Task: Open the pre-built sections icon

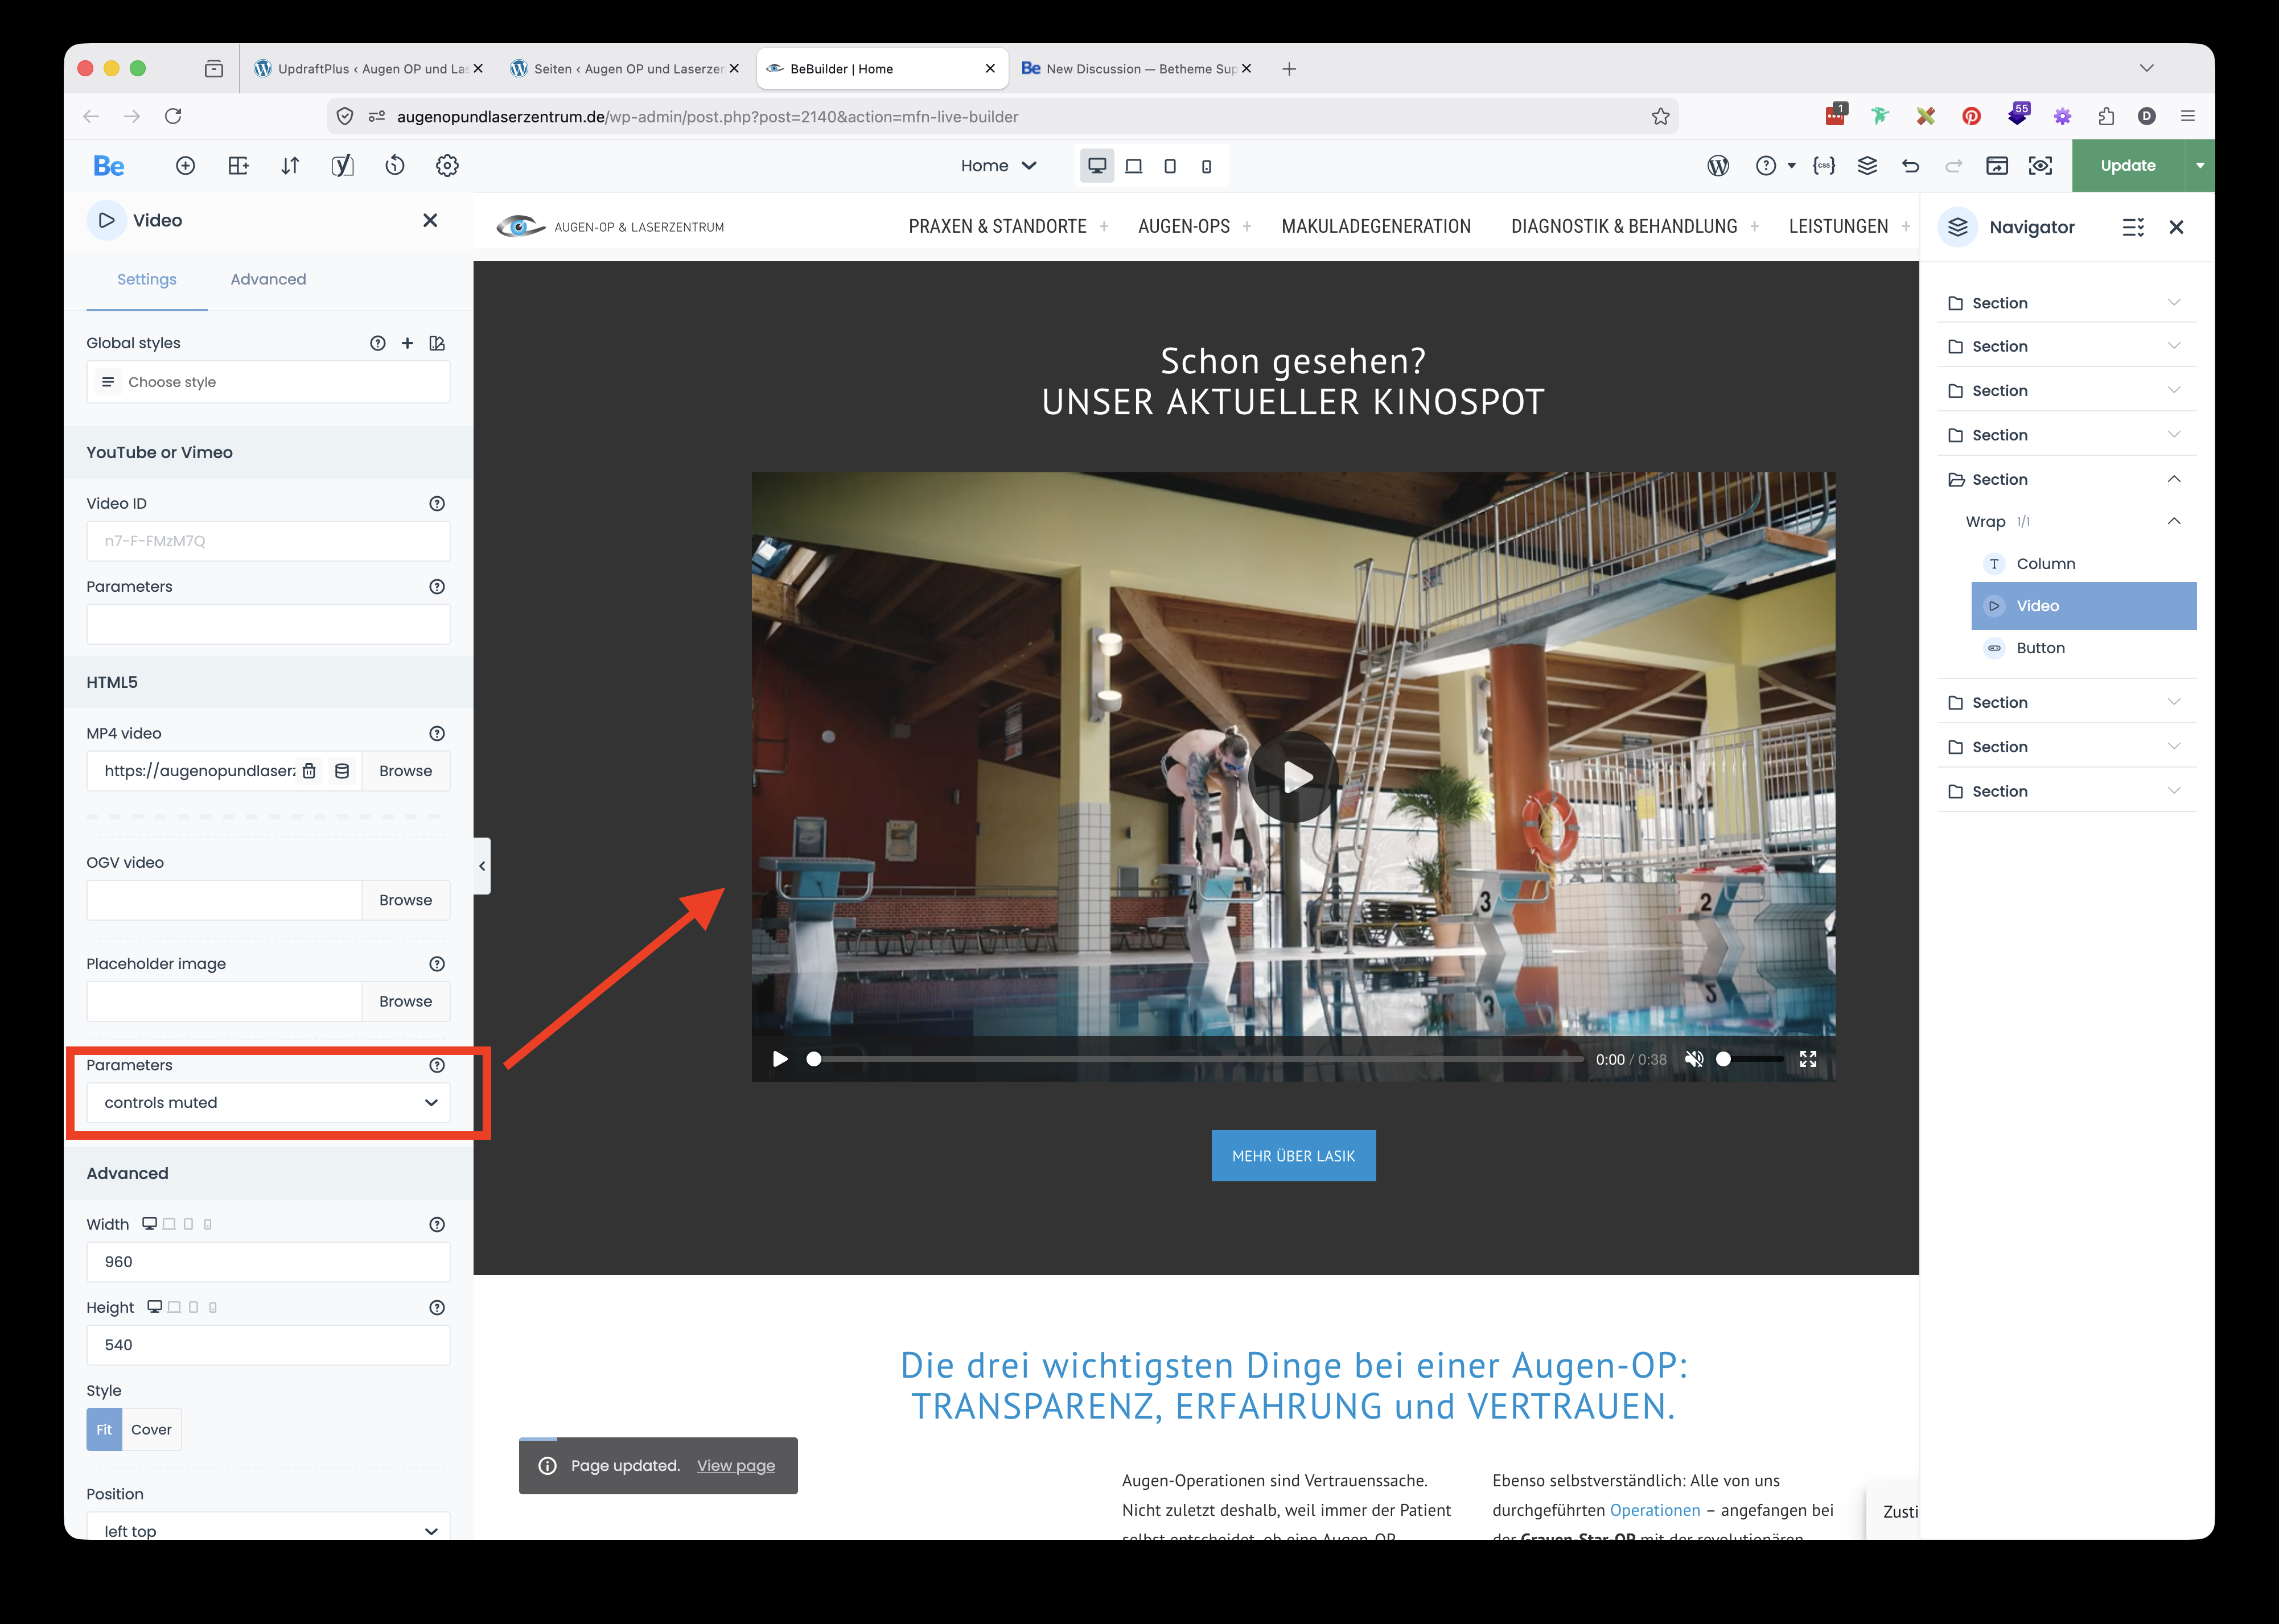Action: (x=238, y=166)
